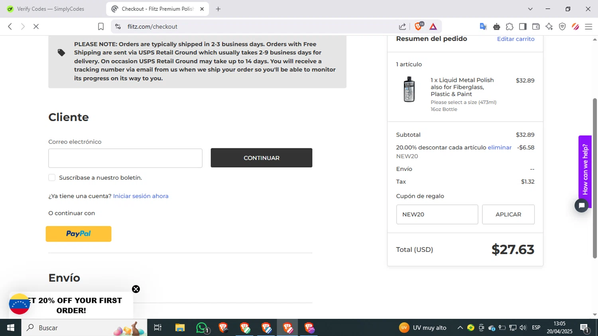The image size is (598, 336).
Task: Open Windows notification center
Action: click(x=585, y=328)
